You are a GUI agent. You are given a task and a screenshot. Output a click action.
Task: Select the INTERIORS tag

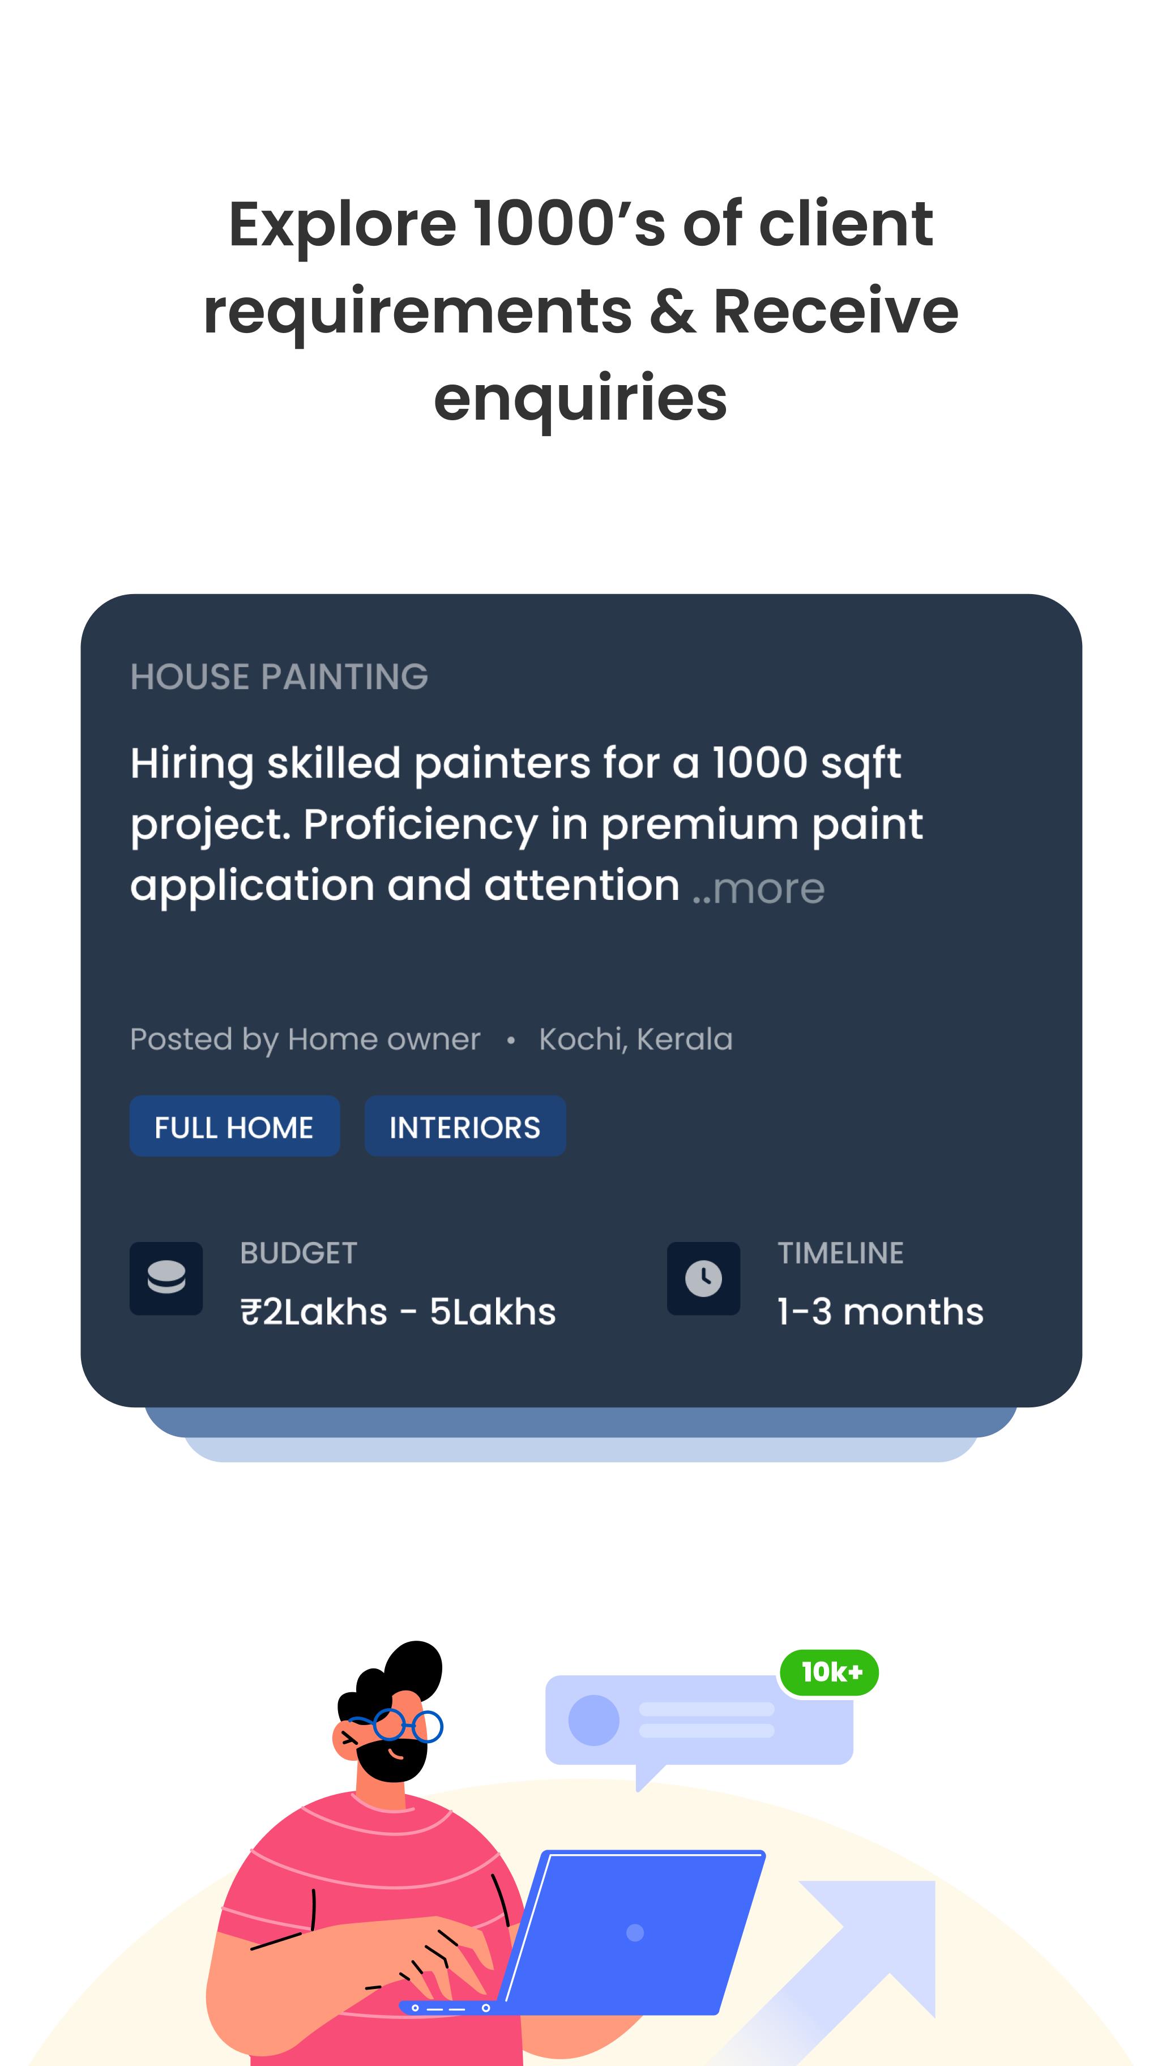465,1126
